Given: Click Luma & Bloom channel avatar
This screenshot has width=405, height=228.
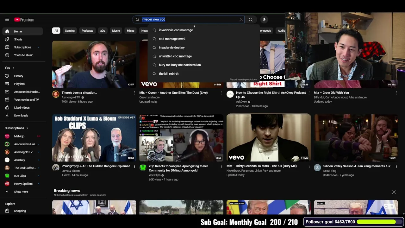Looking at the screenshot, I should (x=56, y=168).
